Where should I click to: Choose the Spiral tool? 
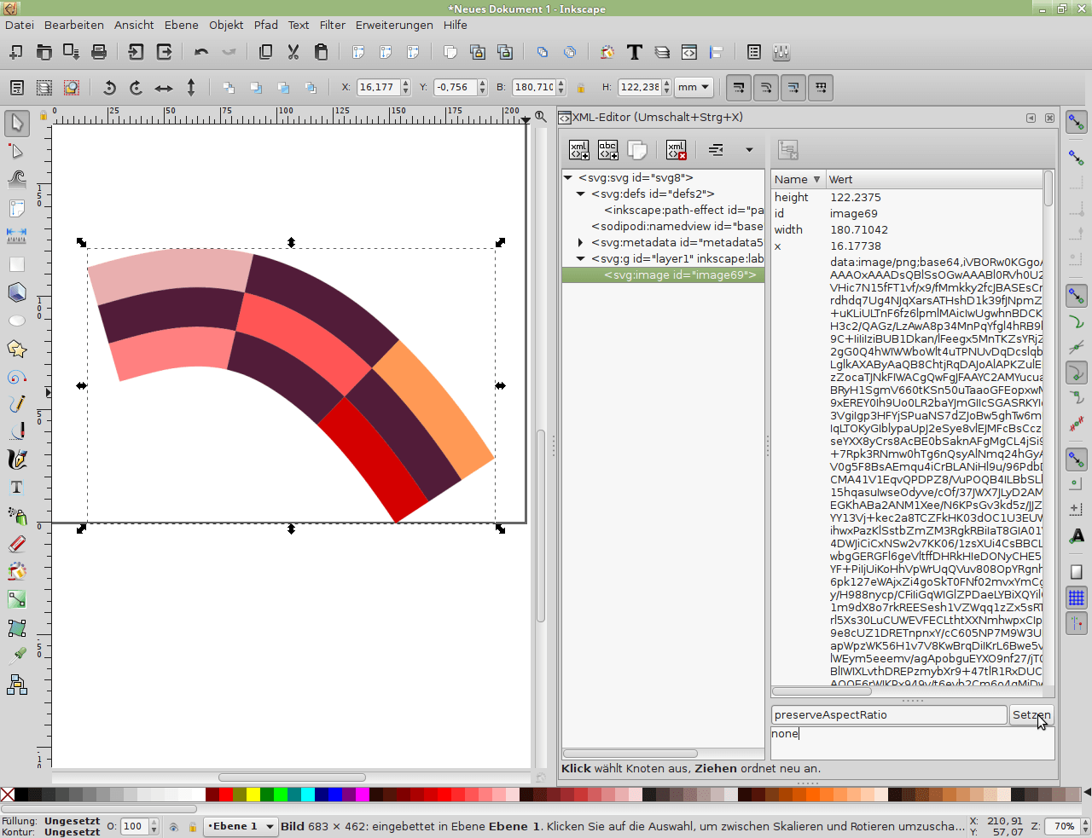tap(16, 377)
